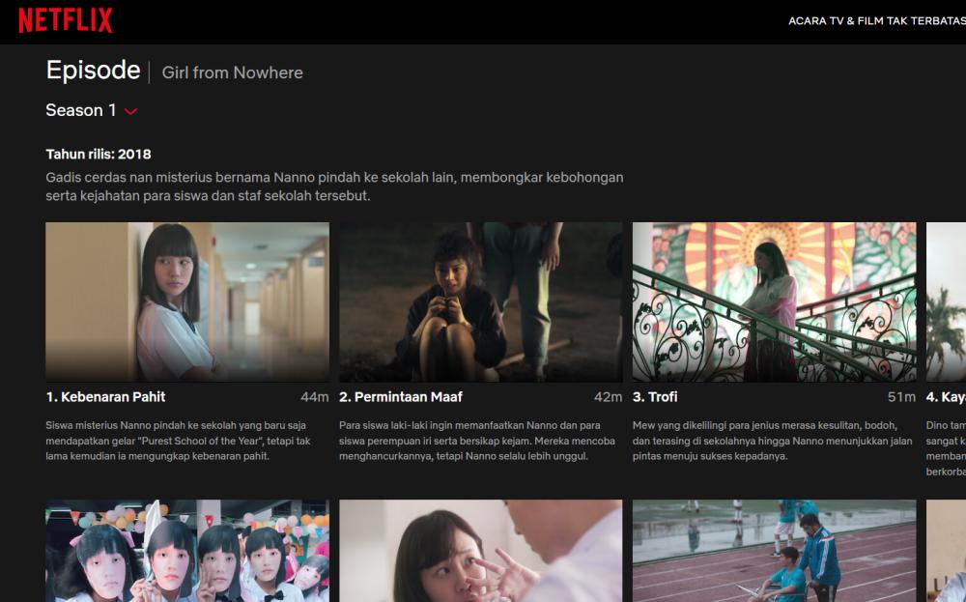Click the Netflix logo

(x=66, y=20)
